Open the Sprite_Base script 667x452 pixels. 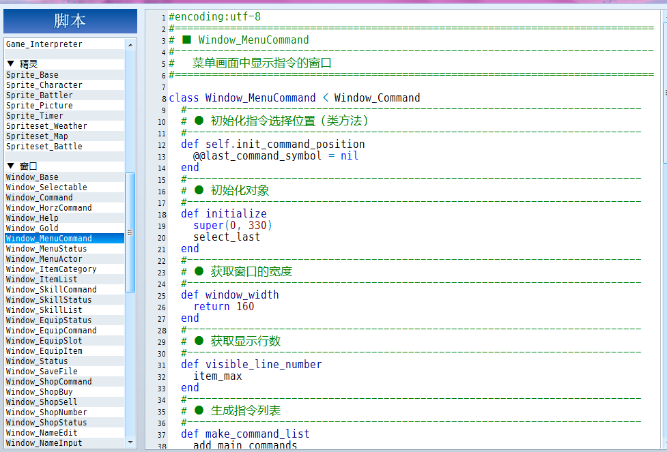coord(65,75)
